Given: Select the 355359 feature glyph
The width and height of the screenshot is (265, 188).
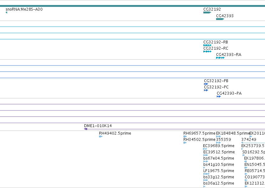Looking at the screenshot, I should coord(218,143).
